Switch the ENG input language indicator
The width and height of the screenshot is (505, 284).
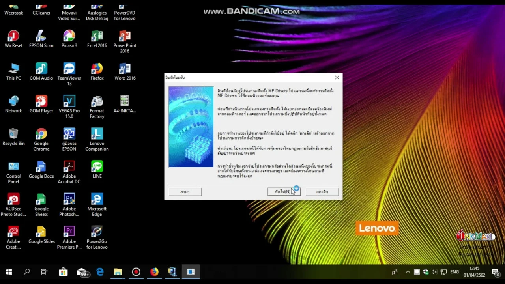454,272
